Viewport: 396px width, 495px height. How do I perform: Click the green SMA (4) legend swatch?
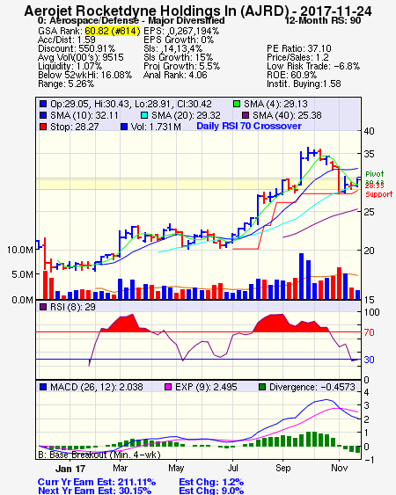coord(237,104)
